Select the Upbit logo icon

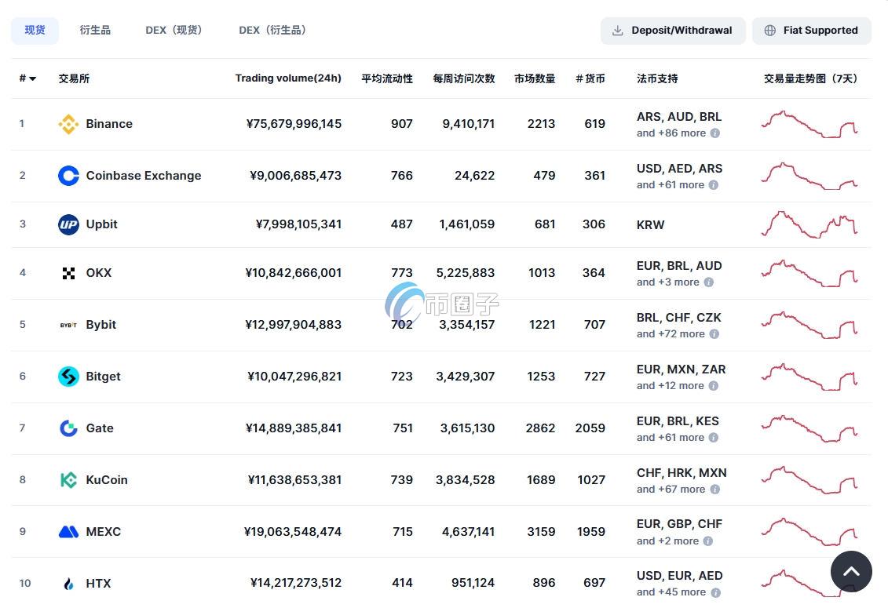(x=68, y=224)
